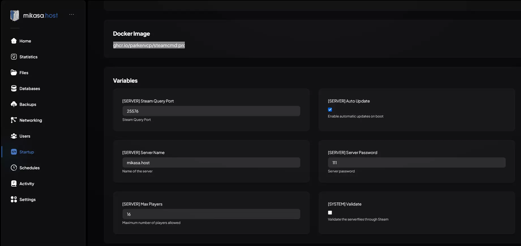This screenshot has width=521, height=246.
Task: Click the Users group icon
Action: [14, 136]
